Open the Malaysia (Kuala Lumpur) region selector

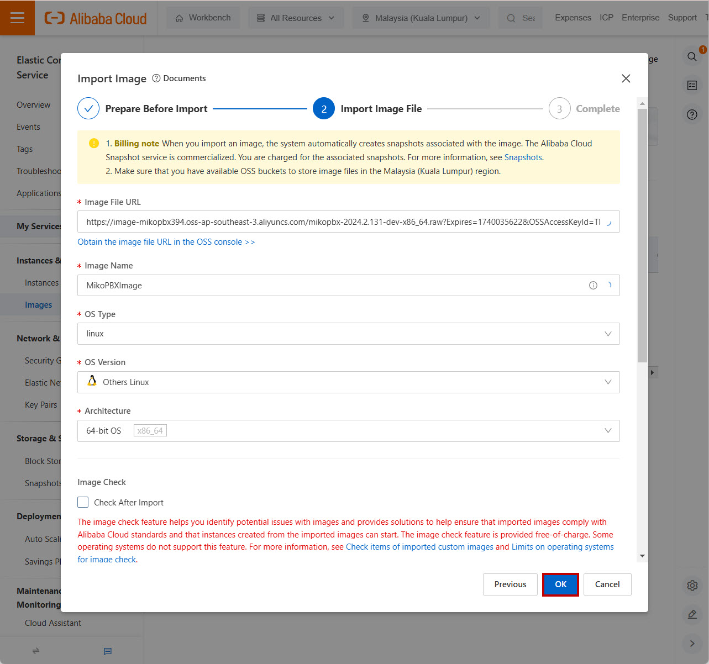point(421,18)
